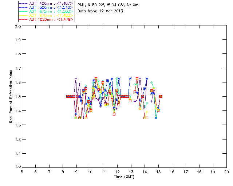This screenshot has width=233, height=186.
Task: Click the x-axis label 20
Action: pos(226,172)
